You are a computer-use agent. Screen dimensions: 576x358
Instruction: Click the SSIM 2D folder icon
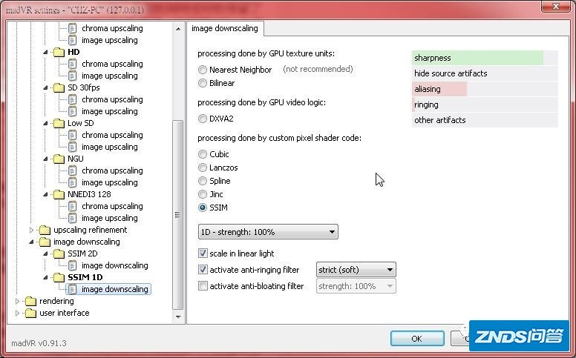click(x=59, y=253)
